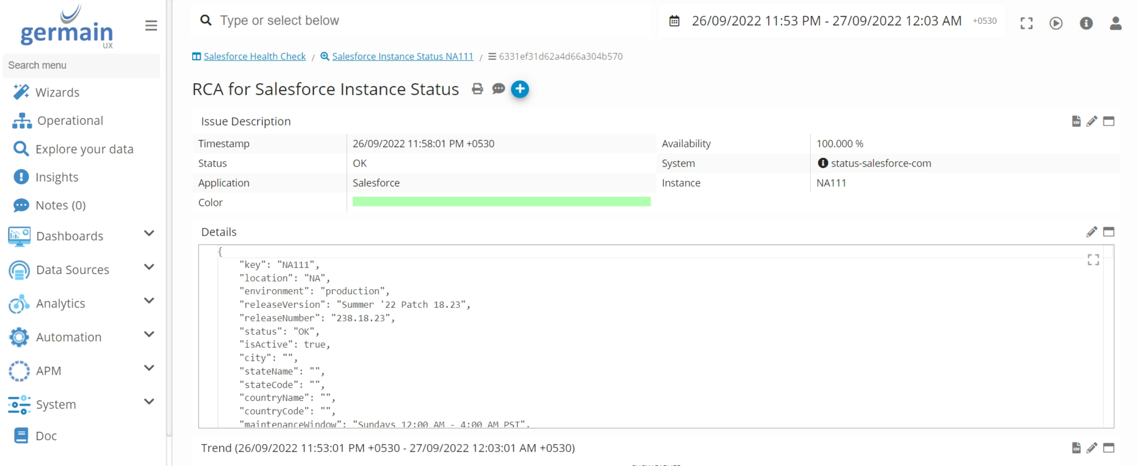The height and width of the screenshot is (466, 1137).
Task: Expand the Details code view to fullscreen
Action: tap(1094, 259)
